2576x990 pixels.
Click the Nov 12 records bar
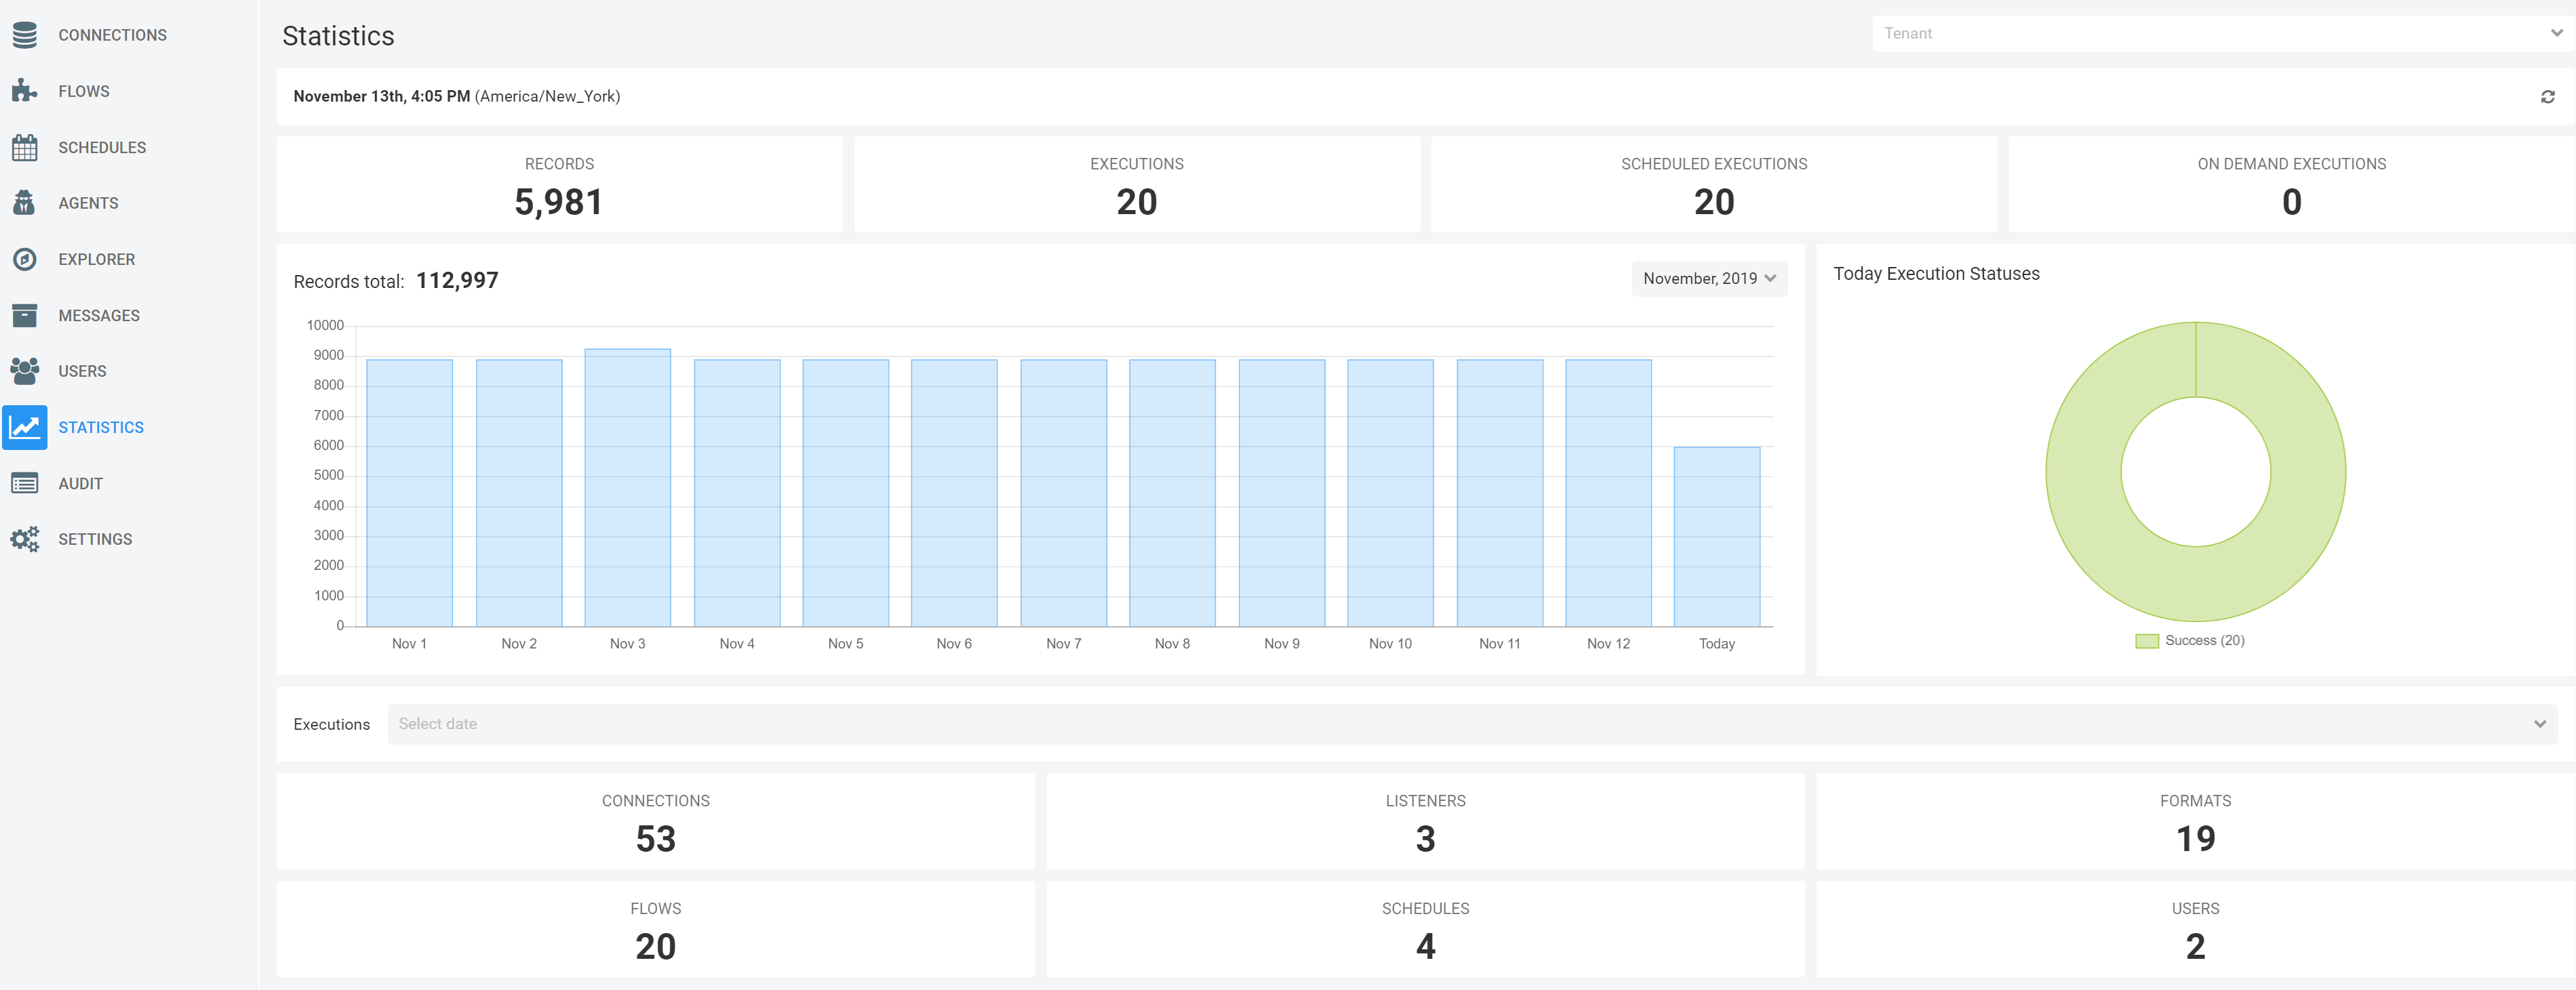[x=1608, y=493]
